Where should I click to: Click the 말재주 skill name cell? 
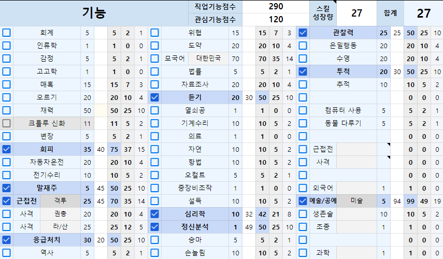click(x=47, y=188)
